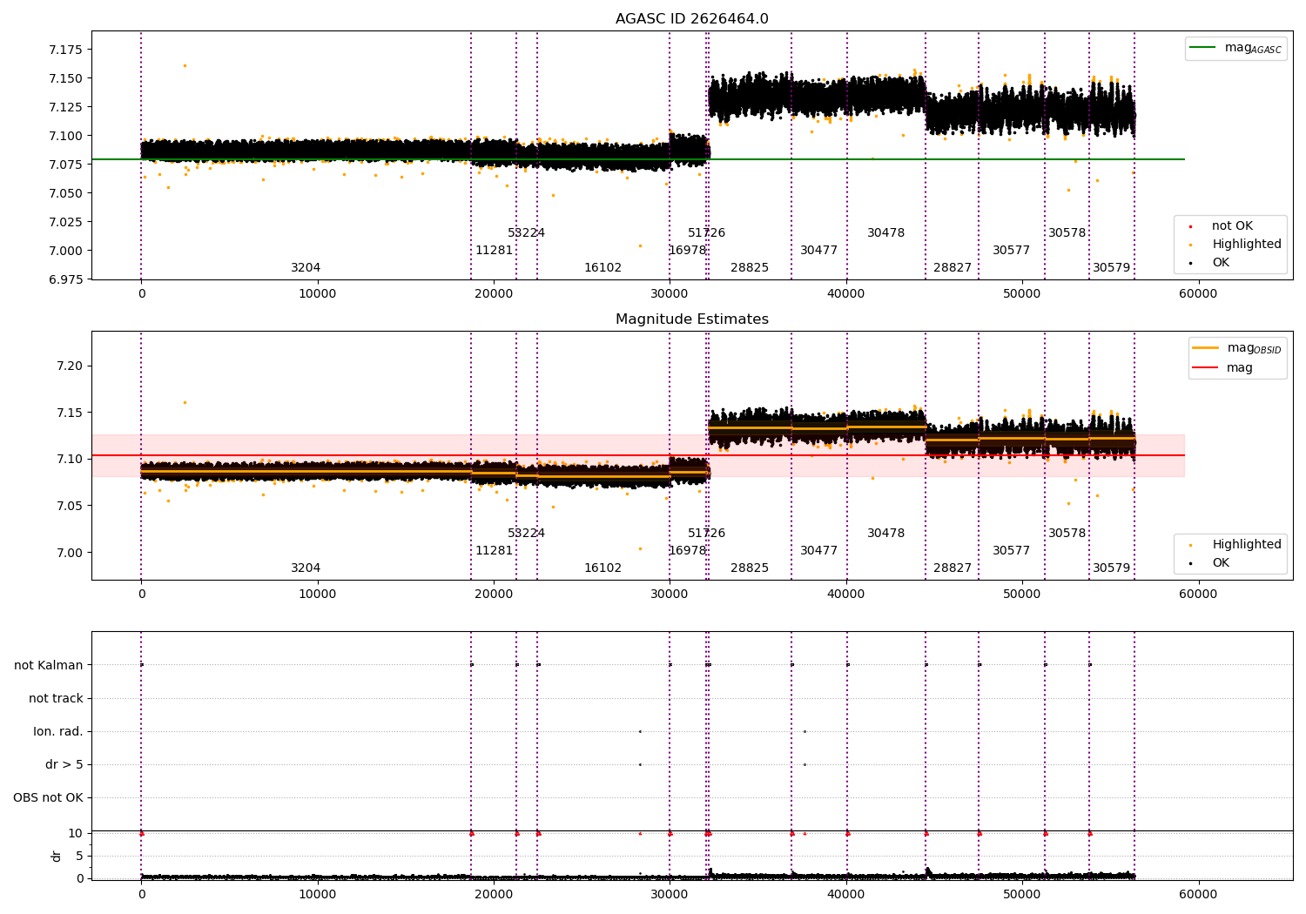Click OBSID label 30578 in the top plot
Screen dimensions: 1306x914
[1067, 233]
